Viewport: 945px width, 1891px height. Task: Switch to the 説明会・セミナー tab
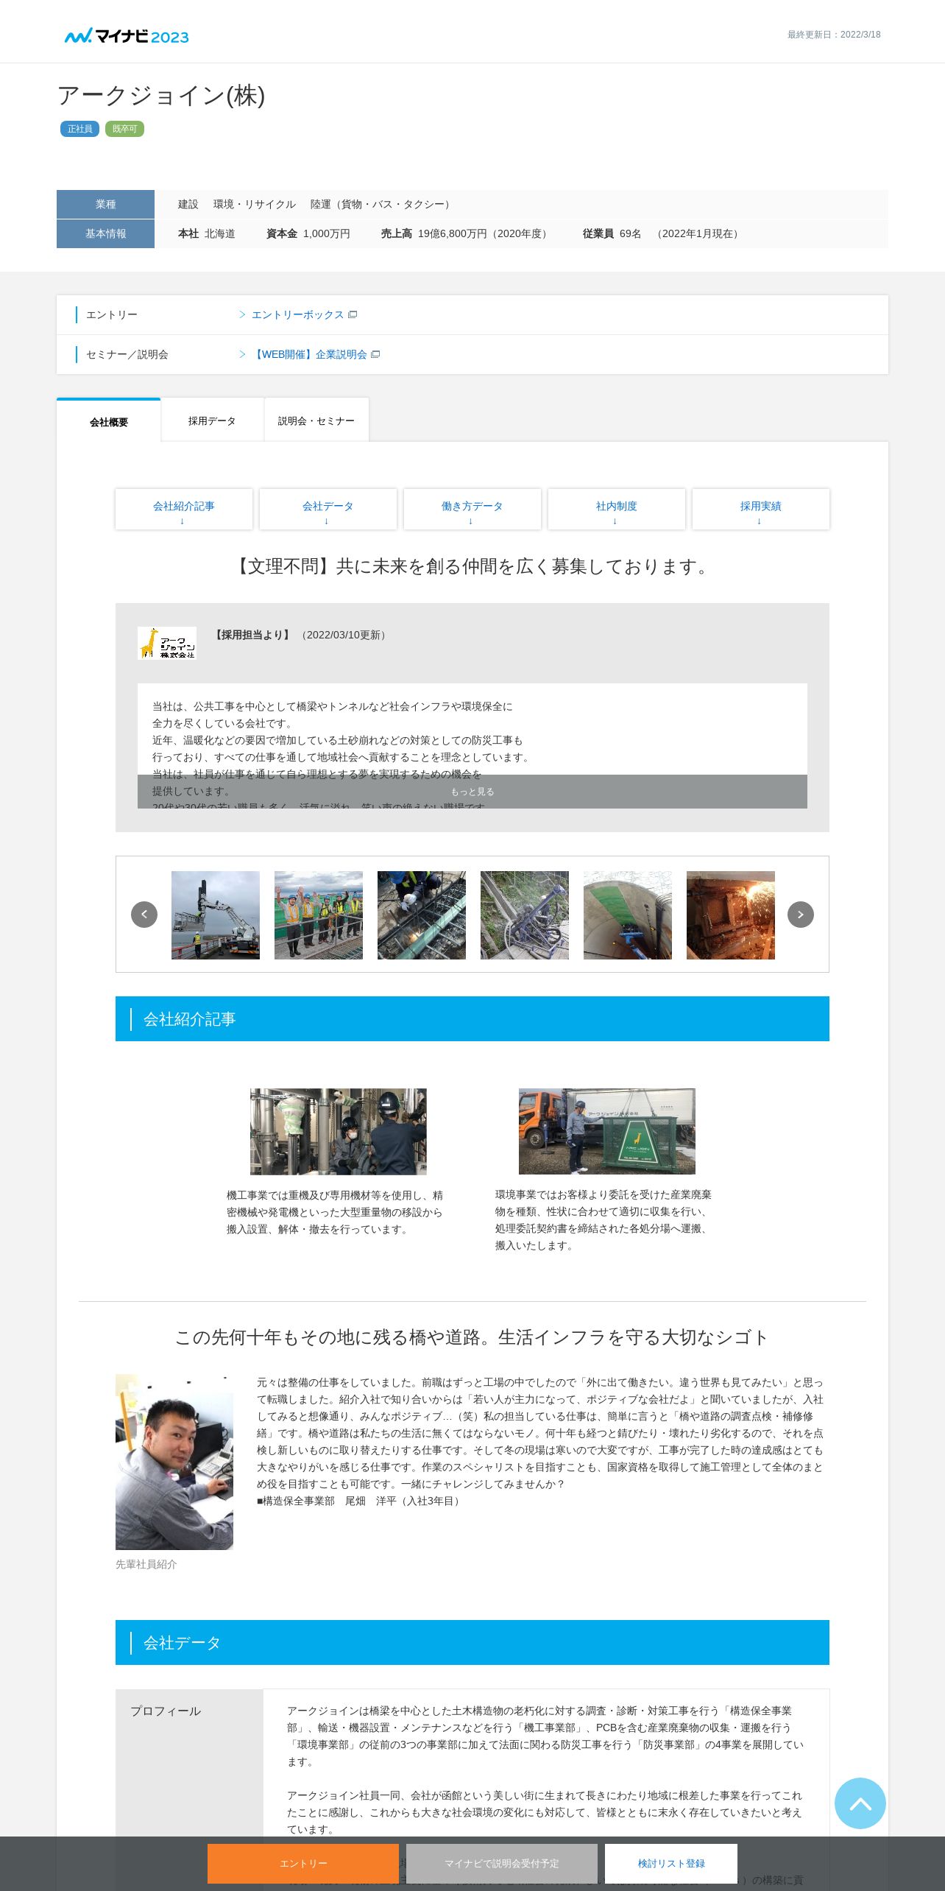point(316,420)
